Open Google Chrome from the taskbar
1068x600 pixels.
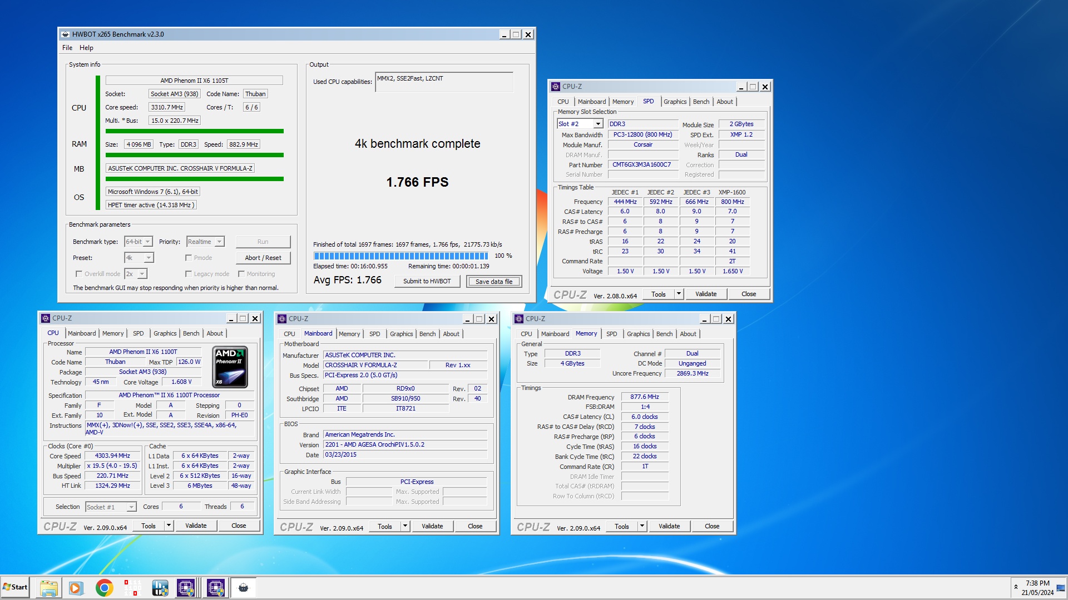[104, 588]
